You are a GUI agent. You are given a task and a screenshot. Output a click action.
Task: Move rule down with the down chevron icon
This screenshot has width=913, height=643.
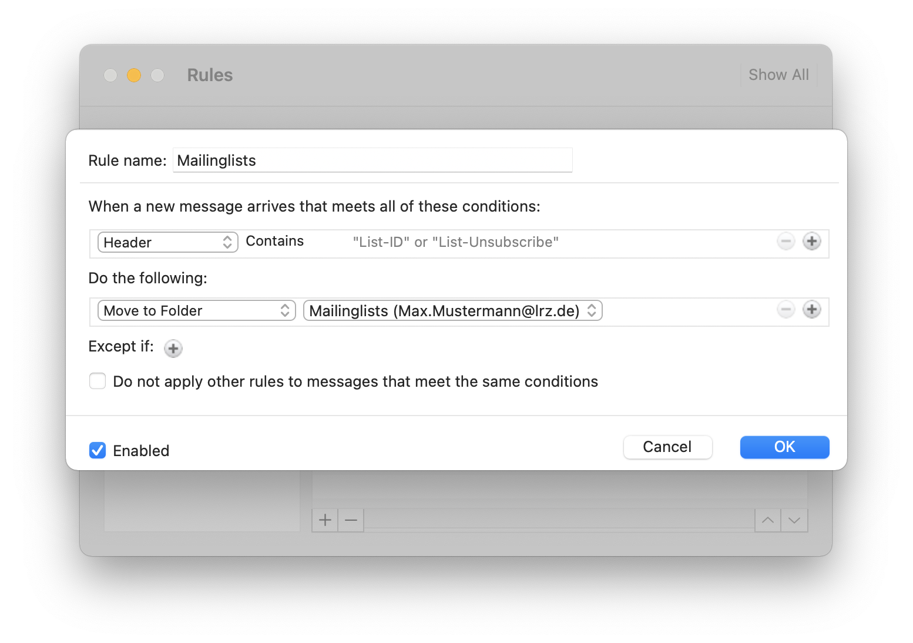coord(794,520)
